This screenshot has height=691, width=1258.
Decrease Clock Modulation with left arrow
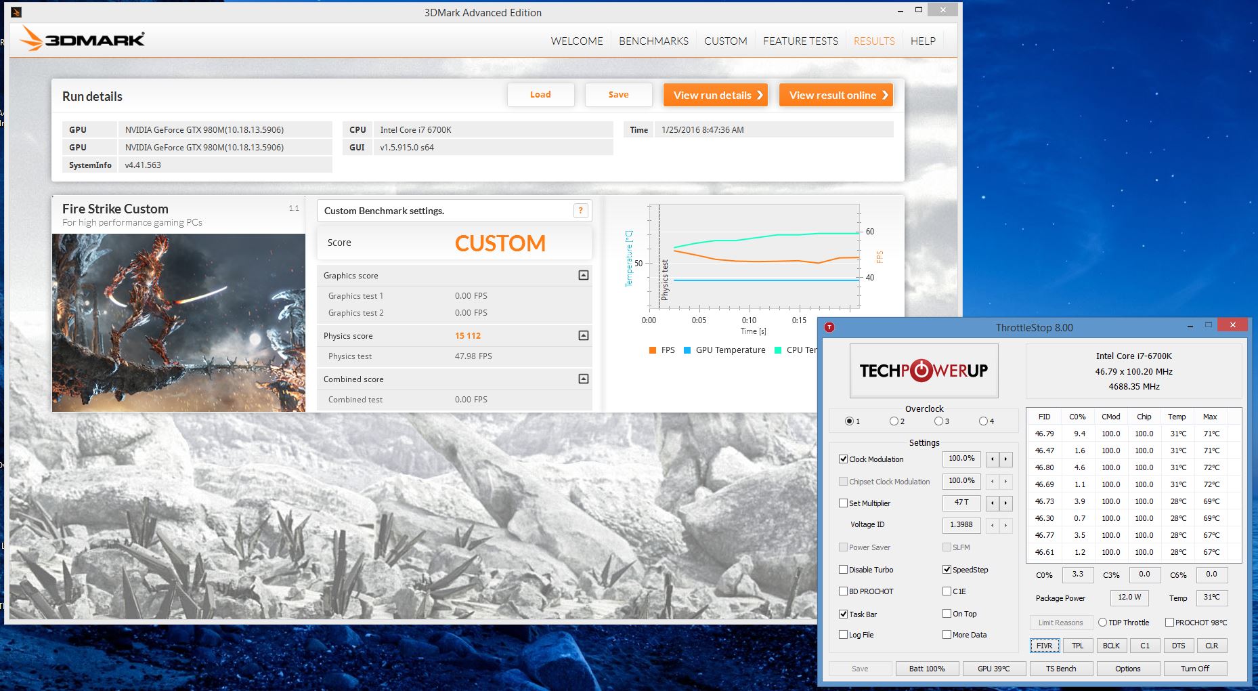[x=993, y=459]
